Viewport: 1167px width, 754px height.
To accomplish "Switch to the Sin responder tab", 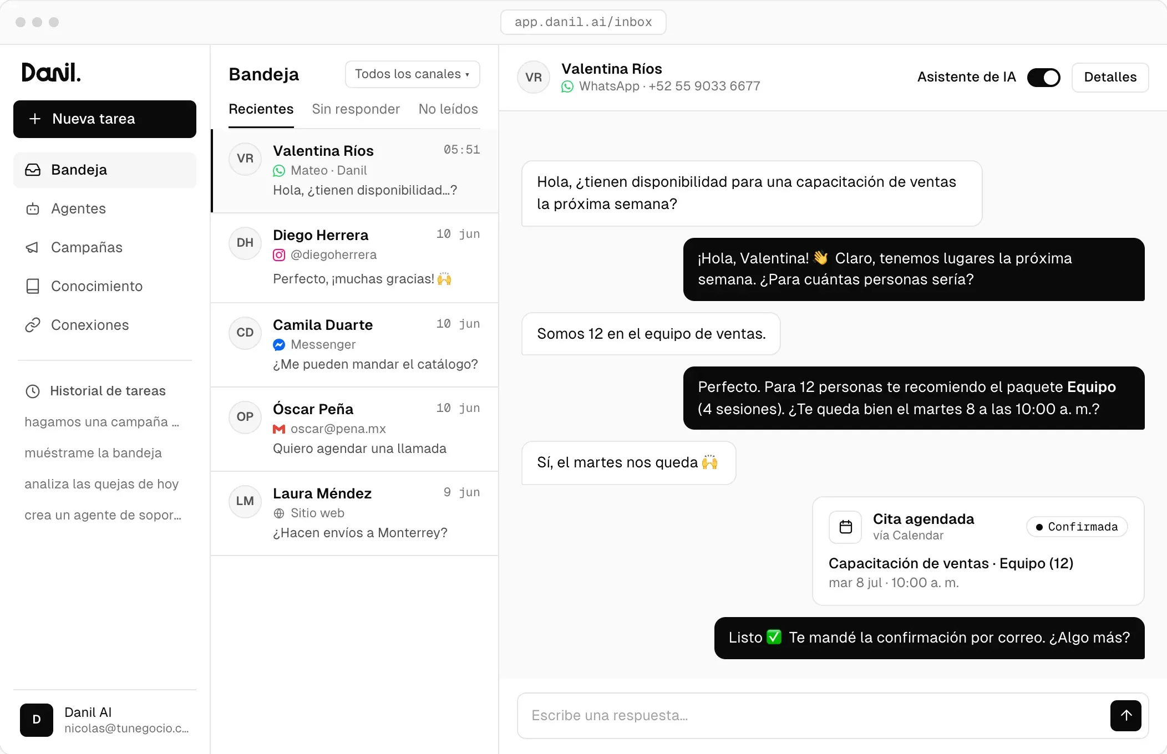I will (356, 109).
